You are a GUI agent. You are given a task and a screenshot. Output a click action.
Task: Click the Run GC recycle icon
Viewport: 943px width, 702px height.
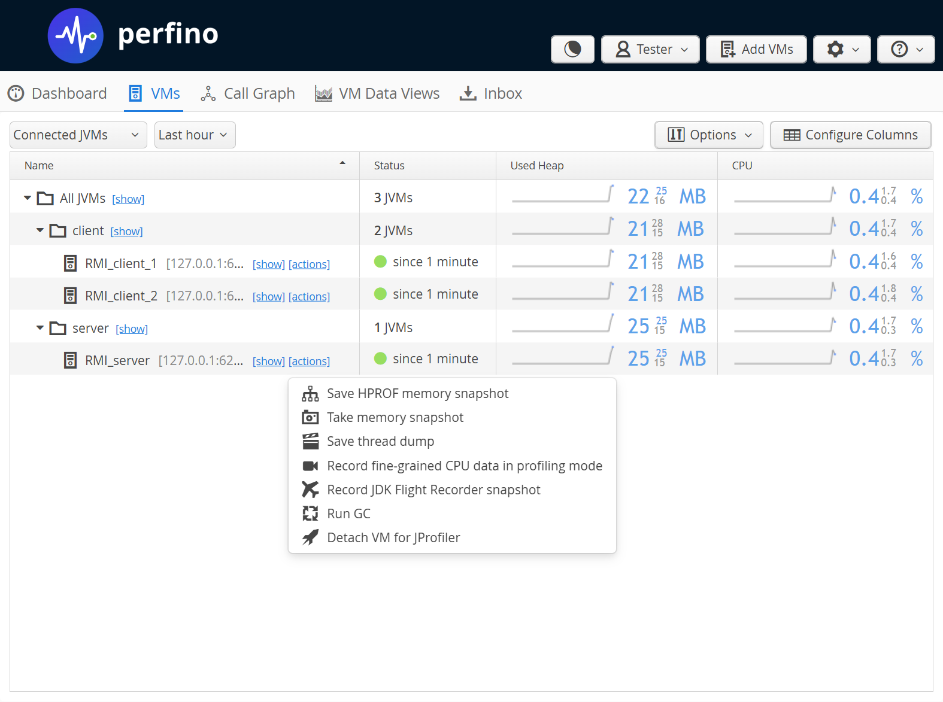click(310, 513)
